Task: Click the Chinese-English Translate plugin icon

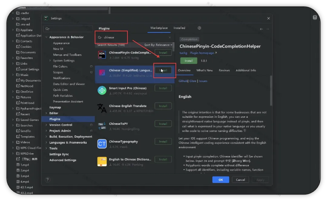Action: [x=102, y=108]
